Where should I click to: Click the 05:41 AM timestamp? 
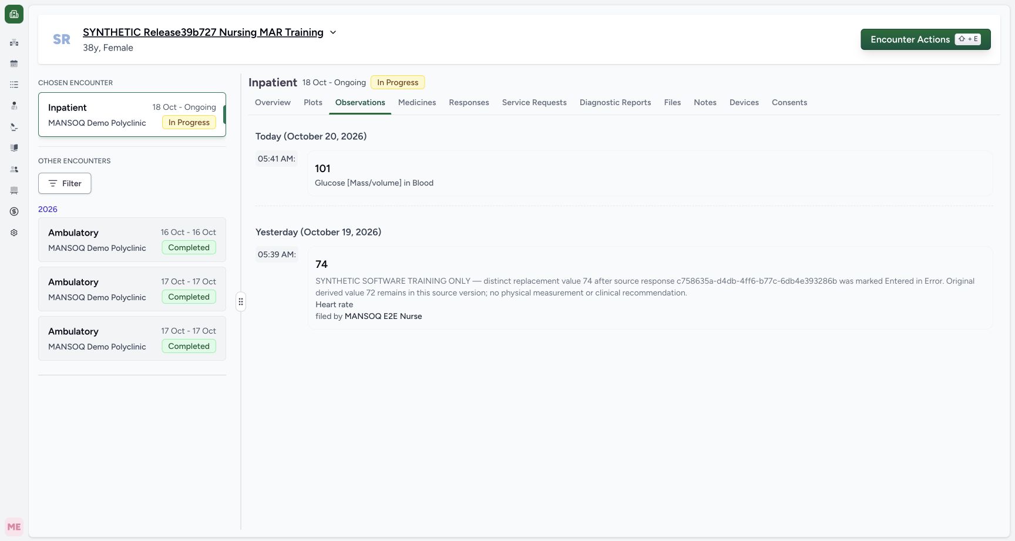277,159
